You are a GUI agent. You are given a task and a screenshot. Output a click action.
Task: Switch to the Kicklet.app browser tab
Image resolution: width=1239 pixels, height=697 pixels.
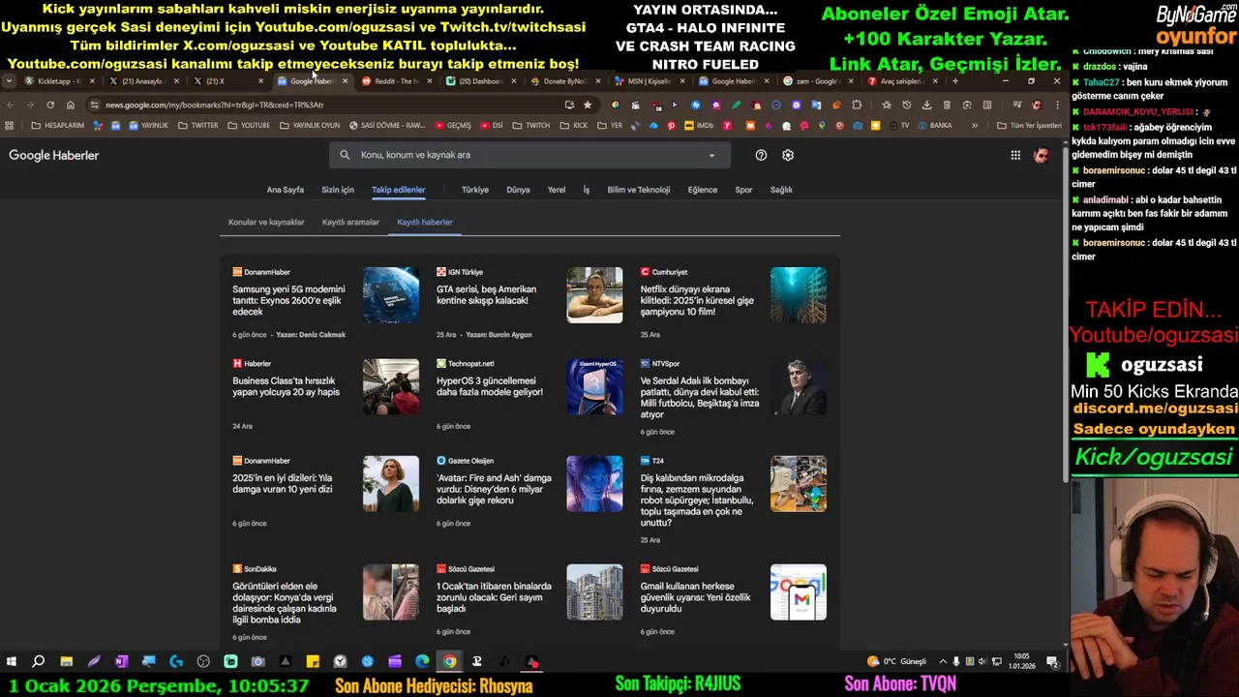(x=56, y=81)
